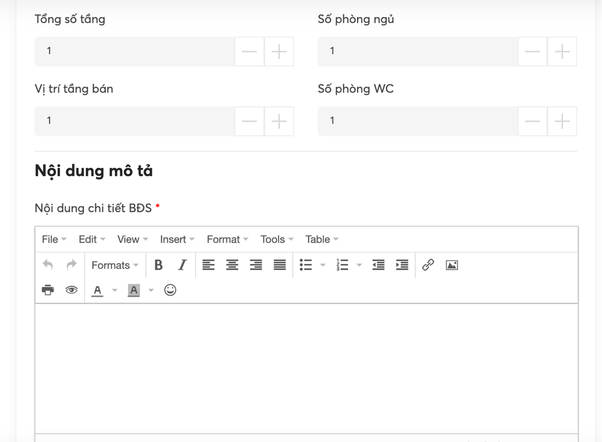Viewport: 602px width, 442px height.
Task: Open the File menu
Action: tap(54, 239)
